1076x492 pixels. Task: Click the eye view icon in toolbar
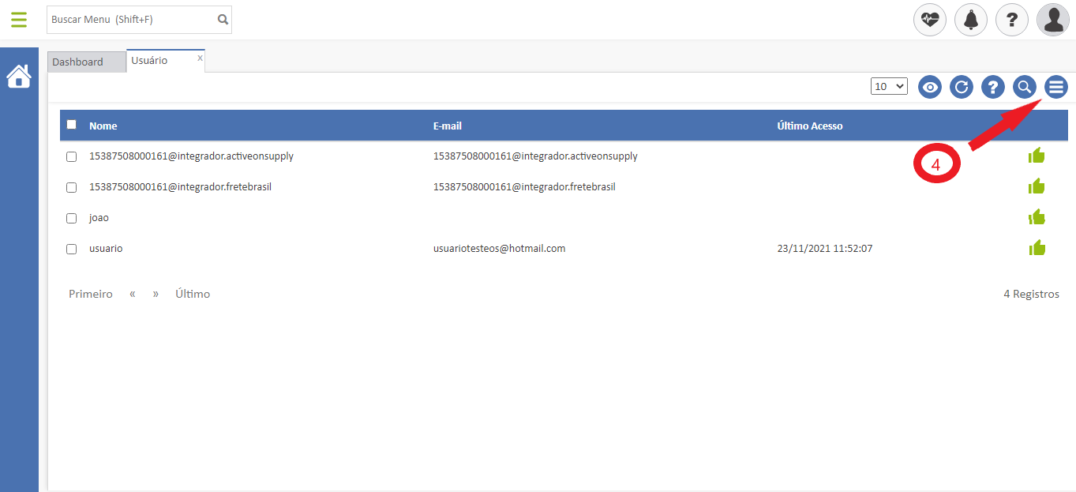[x=930, y=87]
